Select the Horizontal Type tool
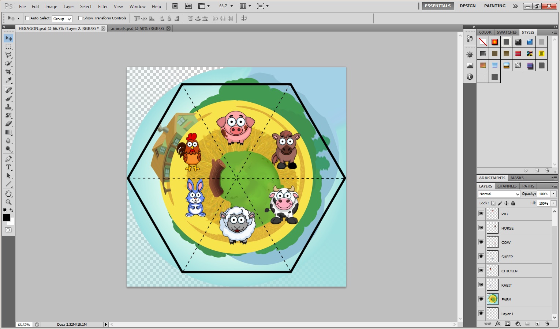The width and height of the screenshot is (560, 329). point(8,167)
